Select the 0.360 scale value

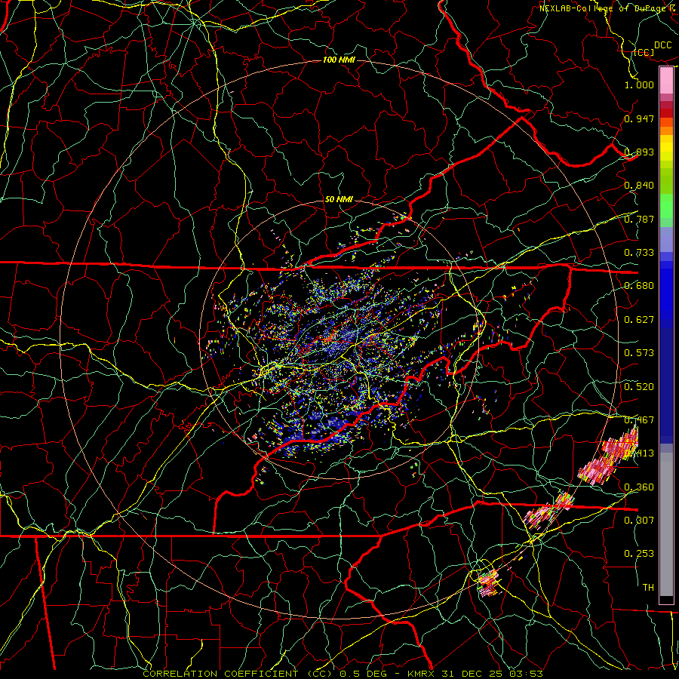pyautogui.click(x=639, y=487)
